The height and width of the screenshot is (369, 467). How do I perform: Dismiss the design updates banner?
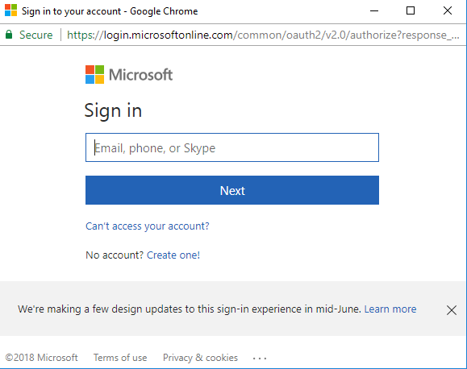pos(452,309)
